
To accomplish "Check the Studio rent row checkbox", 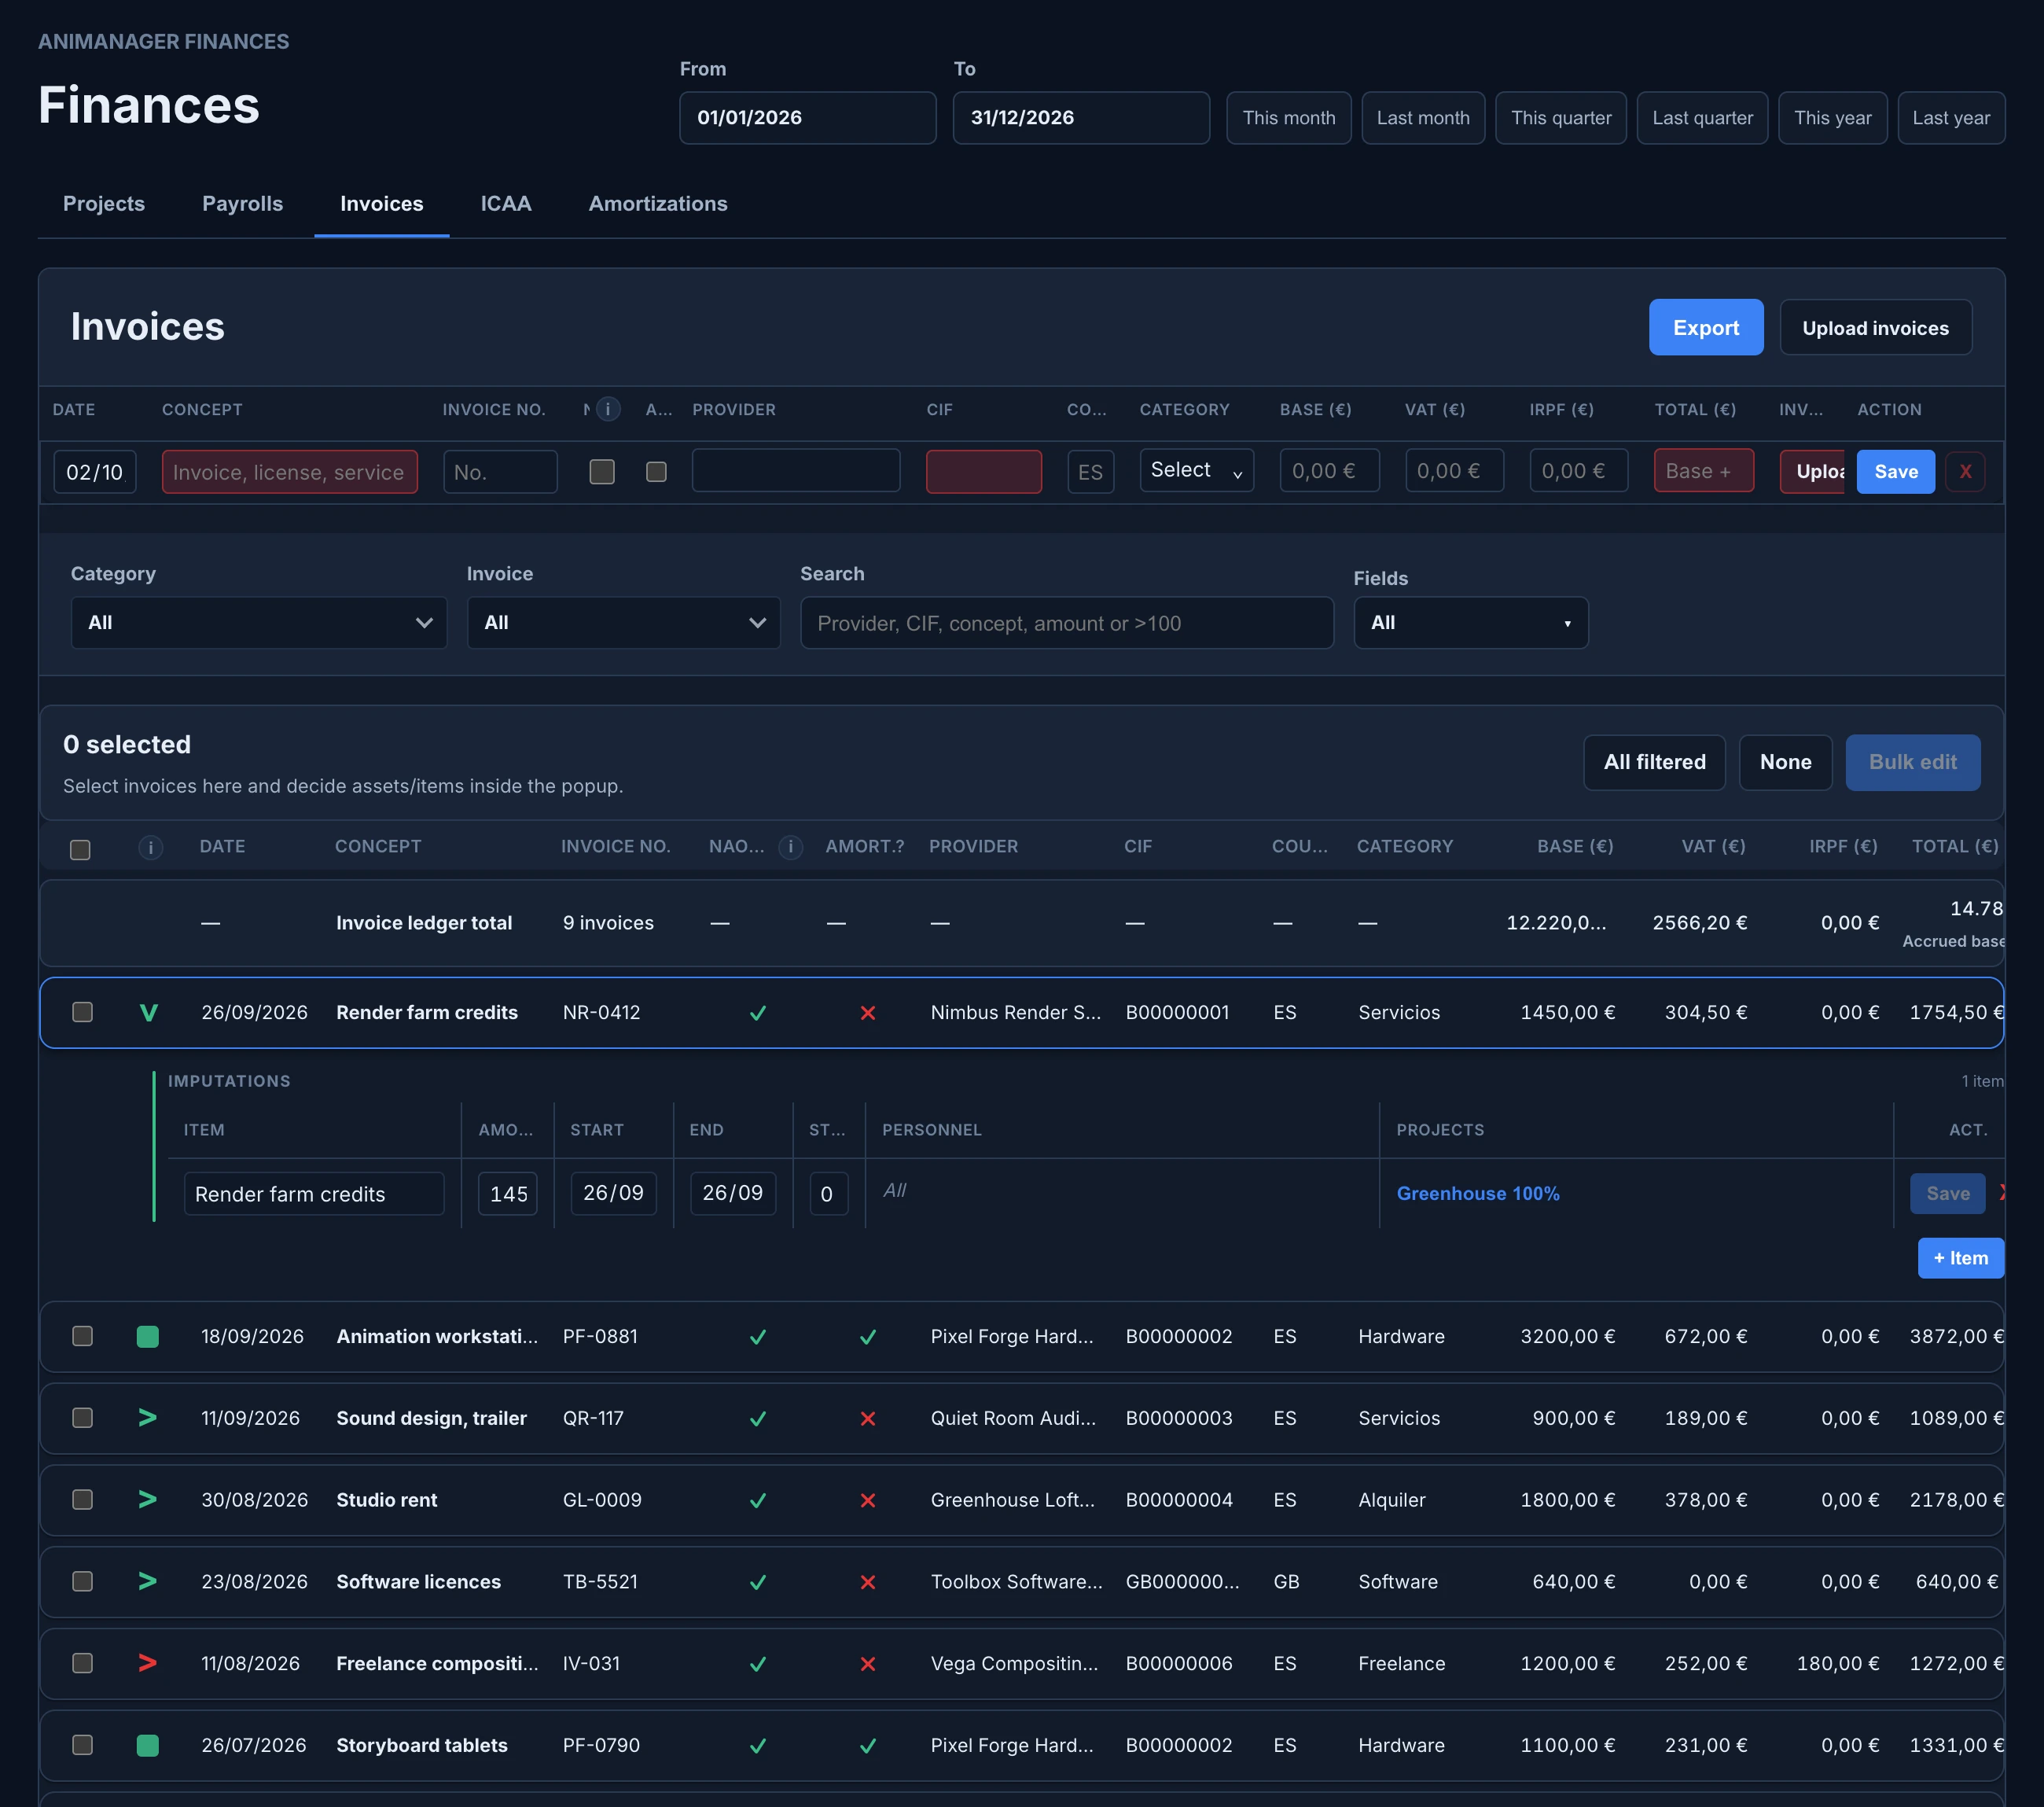I will 83,1499.
